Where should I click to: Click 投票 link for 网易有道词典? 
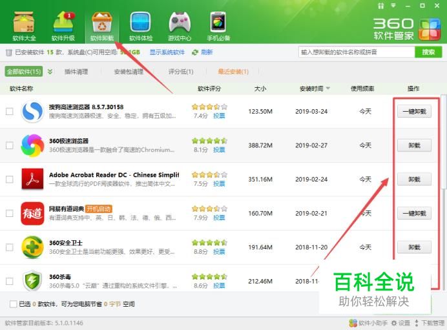[x=219, y=218]
